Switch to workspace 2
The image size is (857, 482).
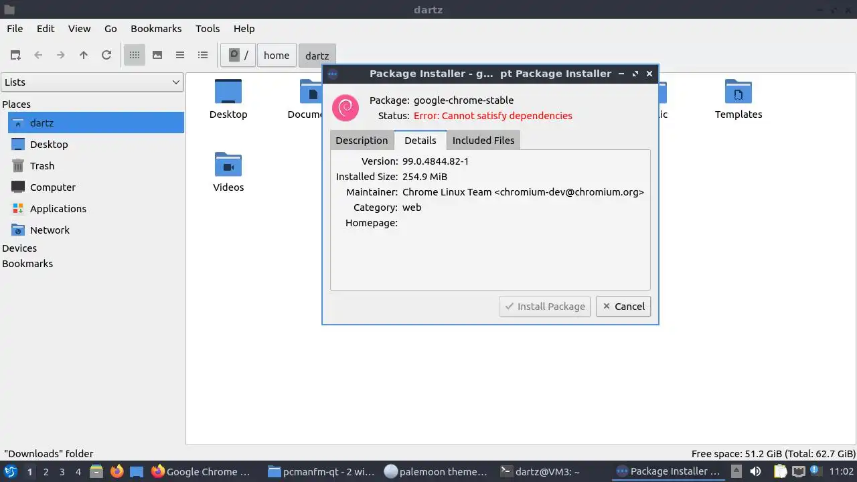click(46, 471)
